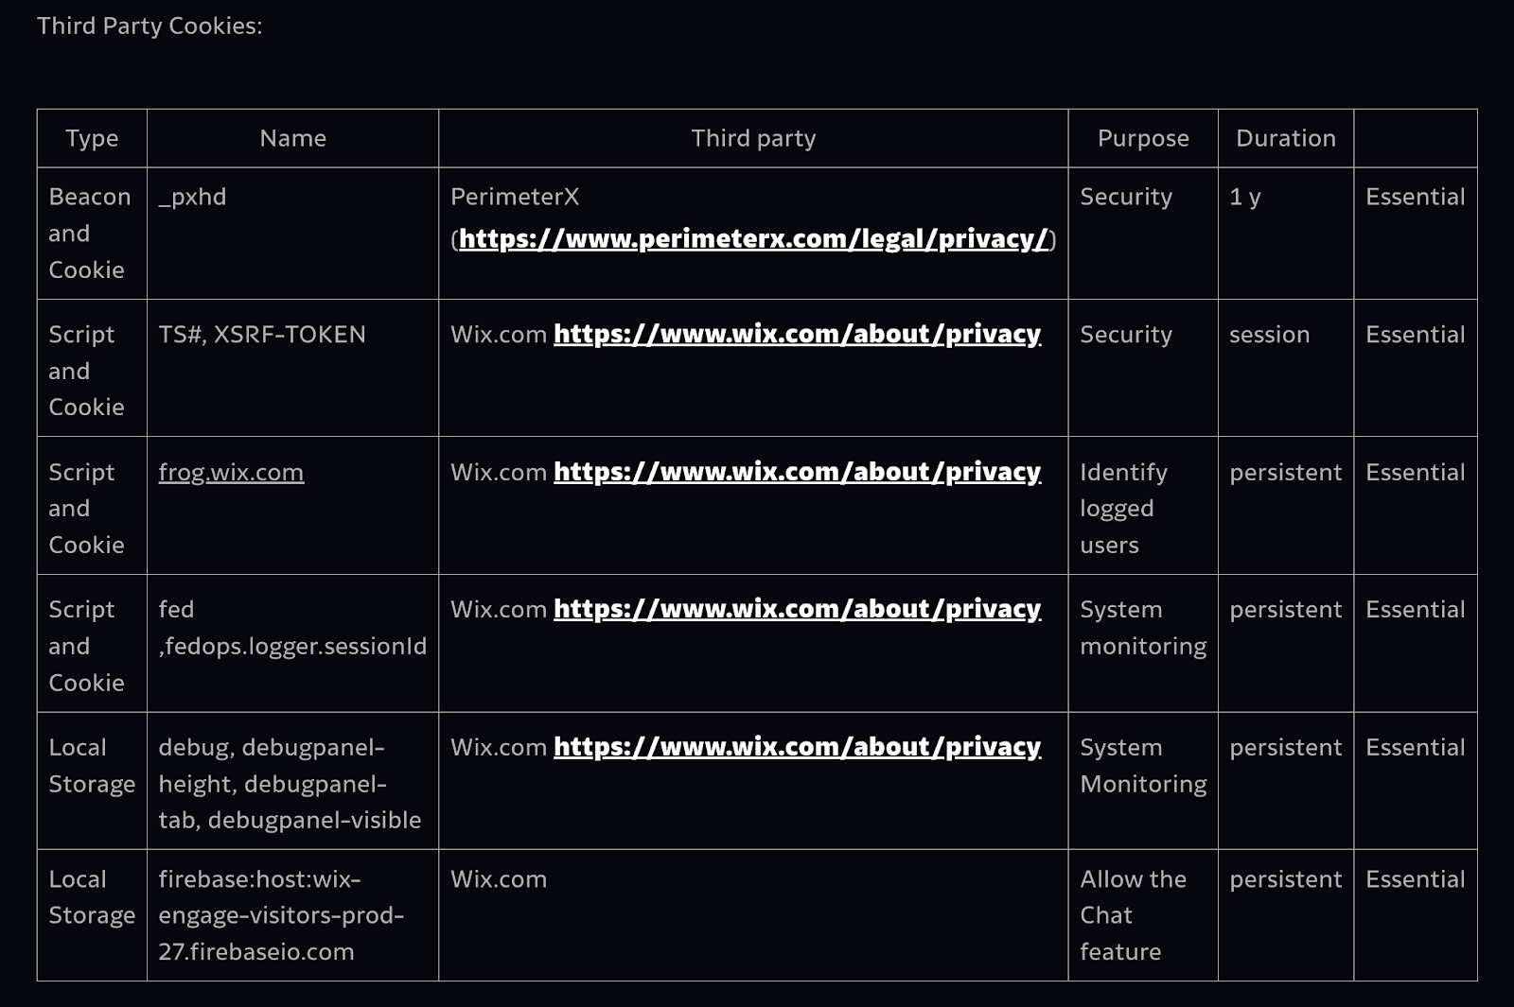Image resolution: width=1514 pixels, height=1007 pixels.
Task: Click 'System monitoring' in the fedops.logger row
Action: pyautogui.click(x=1143, y=628)
